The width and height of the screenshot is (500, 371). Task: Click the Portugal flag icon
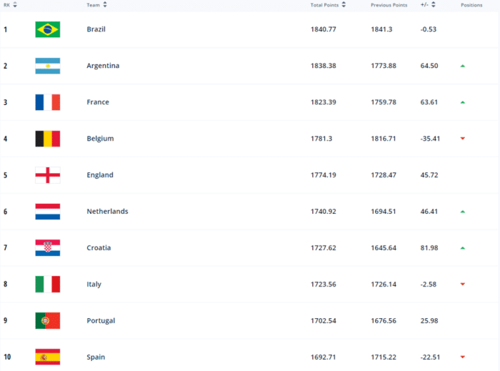(47, 321)
